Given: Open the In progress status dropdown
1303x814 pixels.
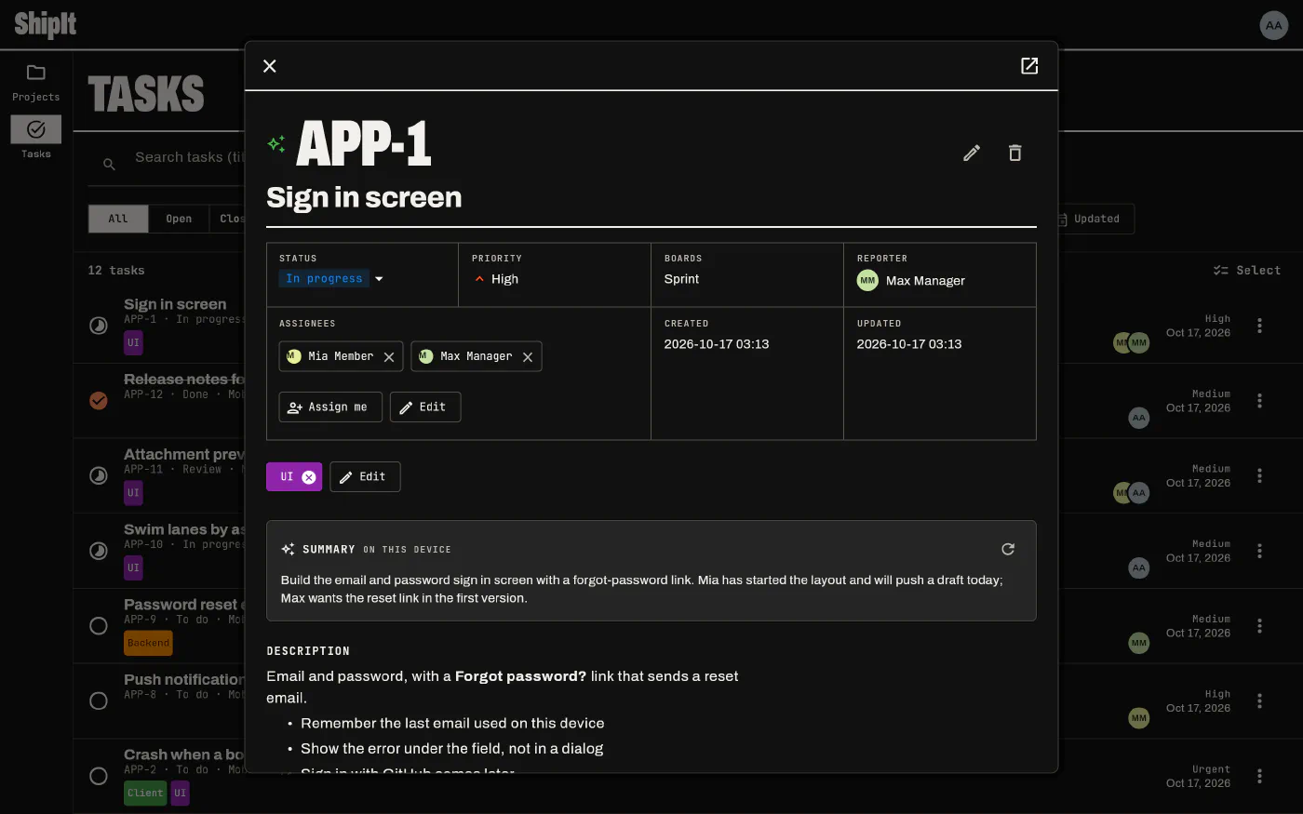Looking at the screenshot, I should 332,278.
